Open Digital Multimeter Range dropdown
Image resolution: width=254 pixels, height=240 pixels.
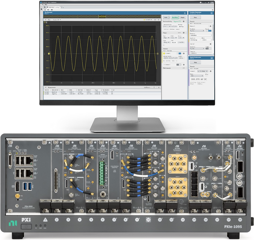coord(197,76)
